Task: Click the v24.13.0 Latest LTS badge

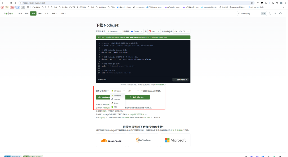Action: pyautogui.click(x=13, y=156)
